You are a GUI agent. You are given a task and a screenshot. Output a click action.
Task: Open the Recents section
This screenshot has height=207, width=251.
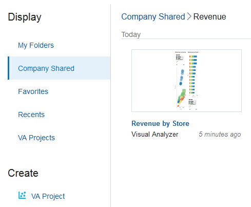(31, 115)
